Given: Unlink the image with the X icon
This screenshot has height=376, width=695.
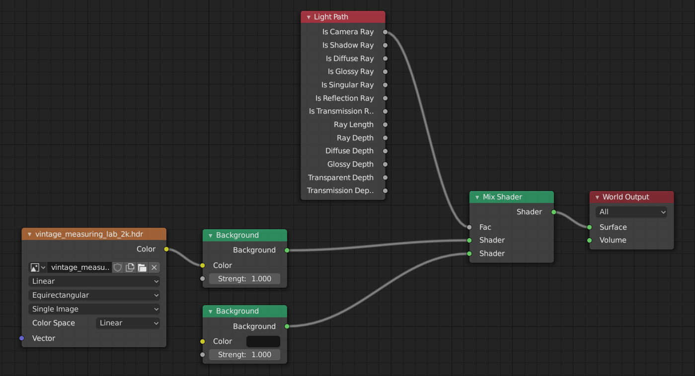Looking at the screenshot, I should [x=154, y=267].
